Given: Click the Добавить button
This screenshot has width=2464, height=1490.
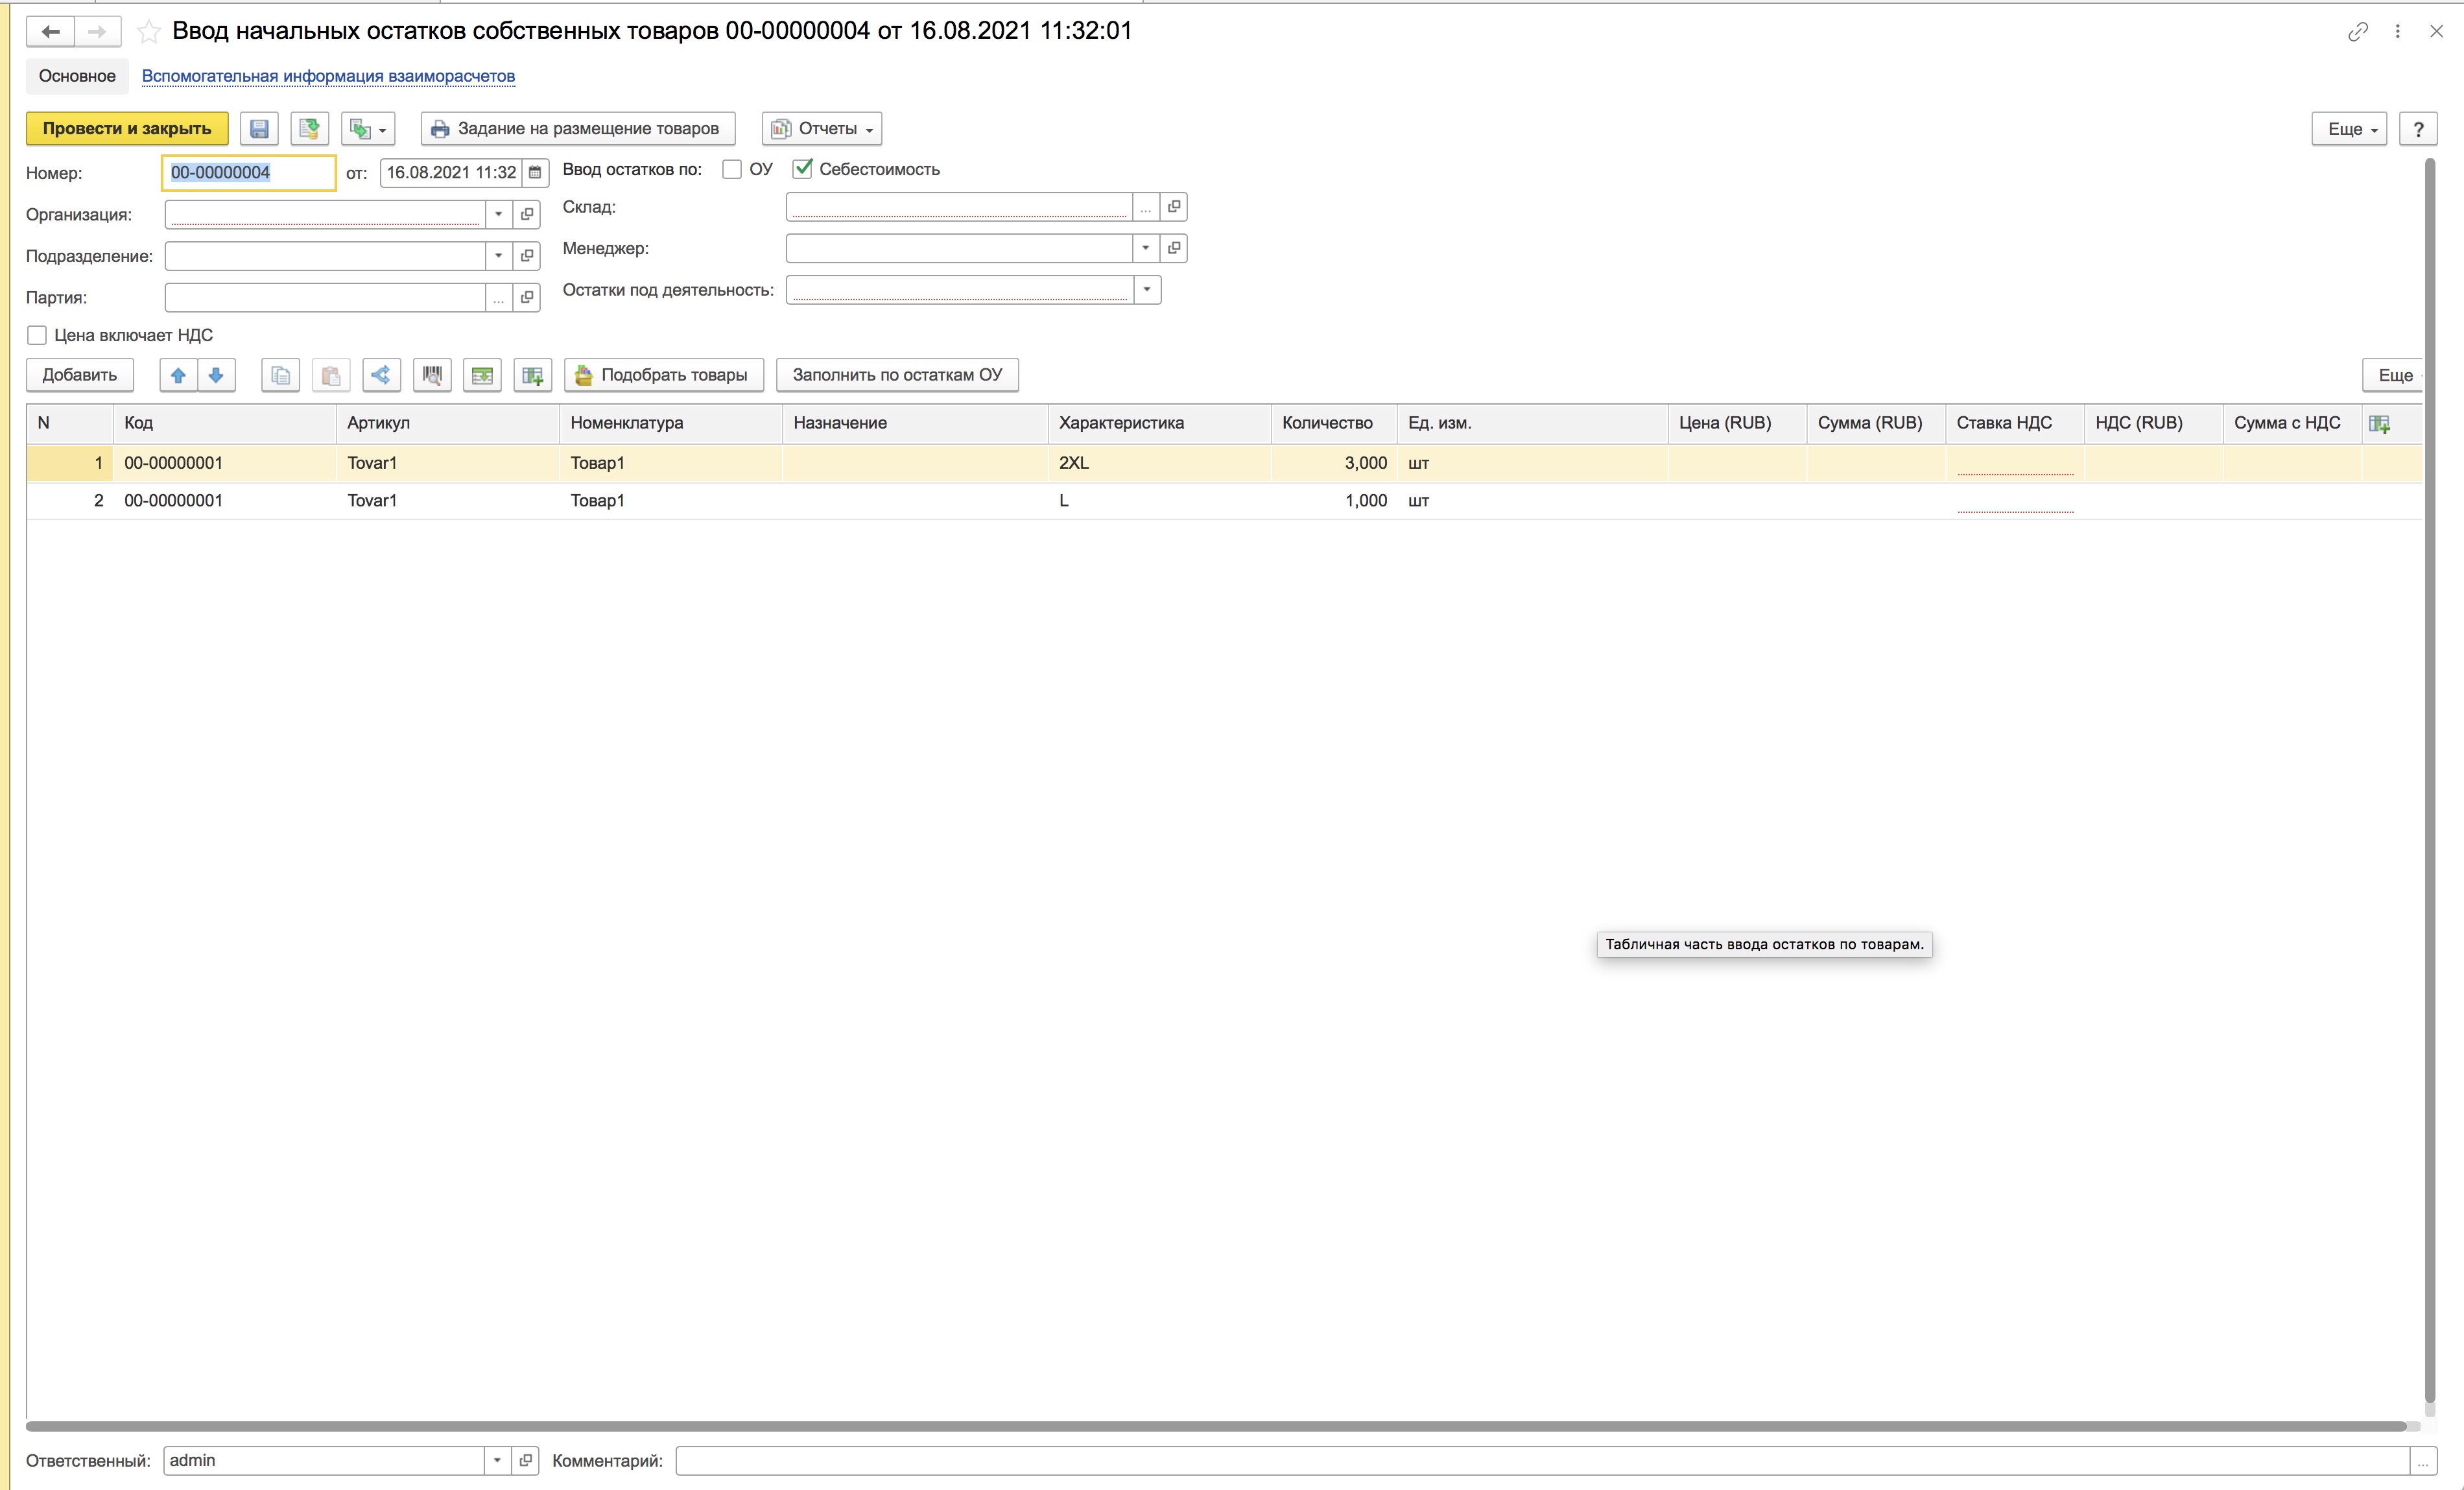Looking at the screenshot, I should click(x=80, y=375).
